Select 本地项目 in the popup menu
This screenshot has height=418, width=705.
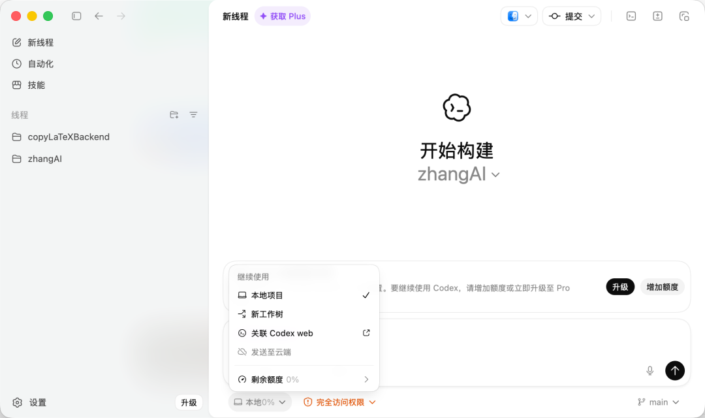tap(304, 295)
